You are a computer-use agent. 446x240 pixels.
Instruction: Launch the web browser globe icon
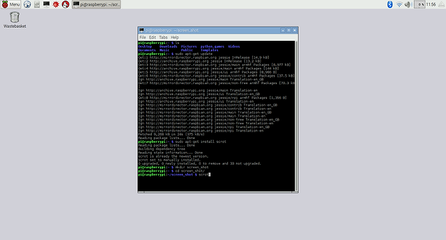point(27,4)
